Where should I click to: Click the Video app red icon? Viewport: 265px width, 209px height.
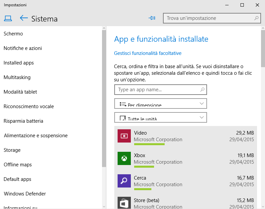124,136
